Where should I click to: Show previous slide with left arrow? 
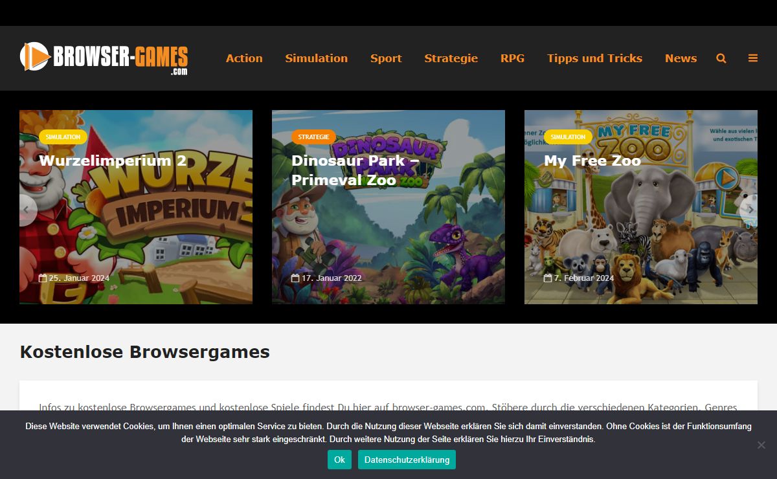click(27, 210)
